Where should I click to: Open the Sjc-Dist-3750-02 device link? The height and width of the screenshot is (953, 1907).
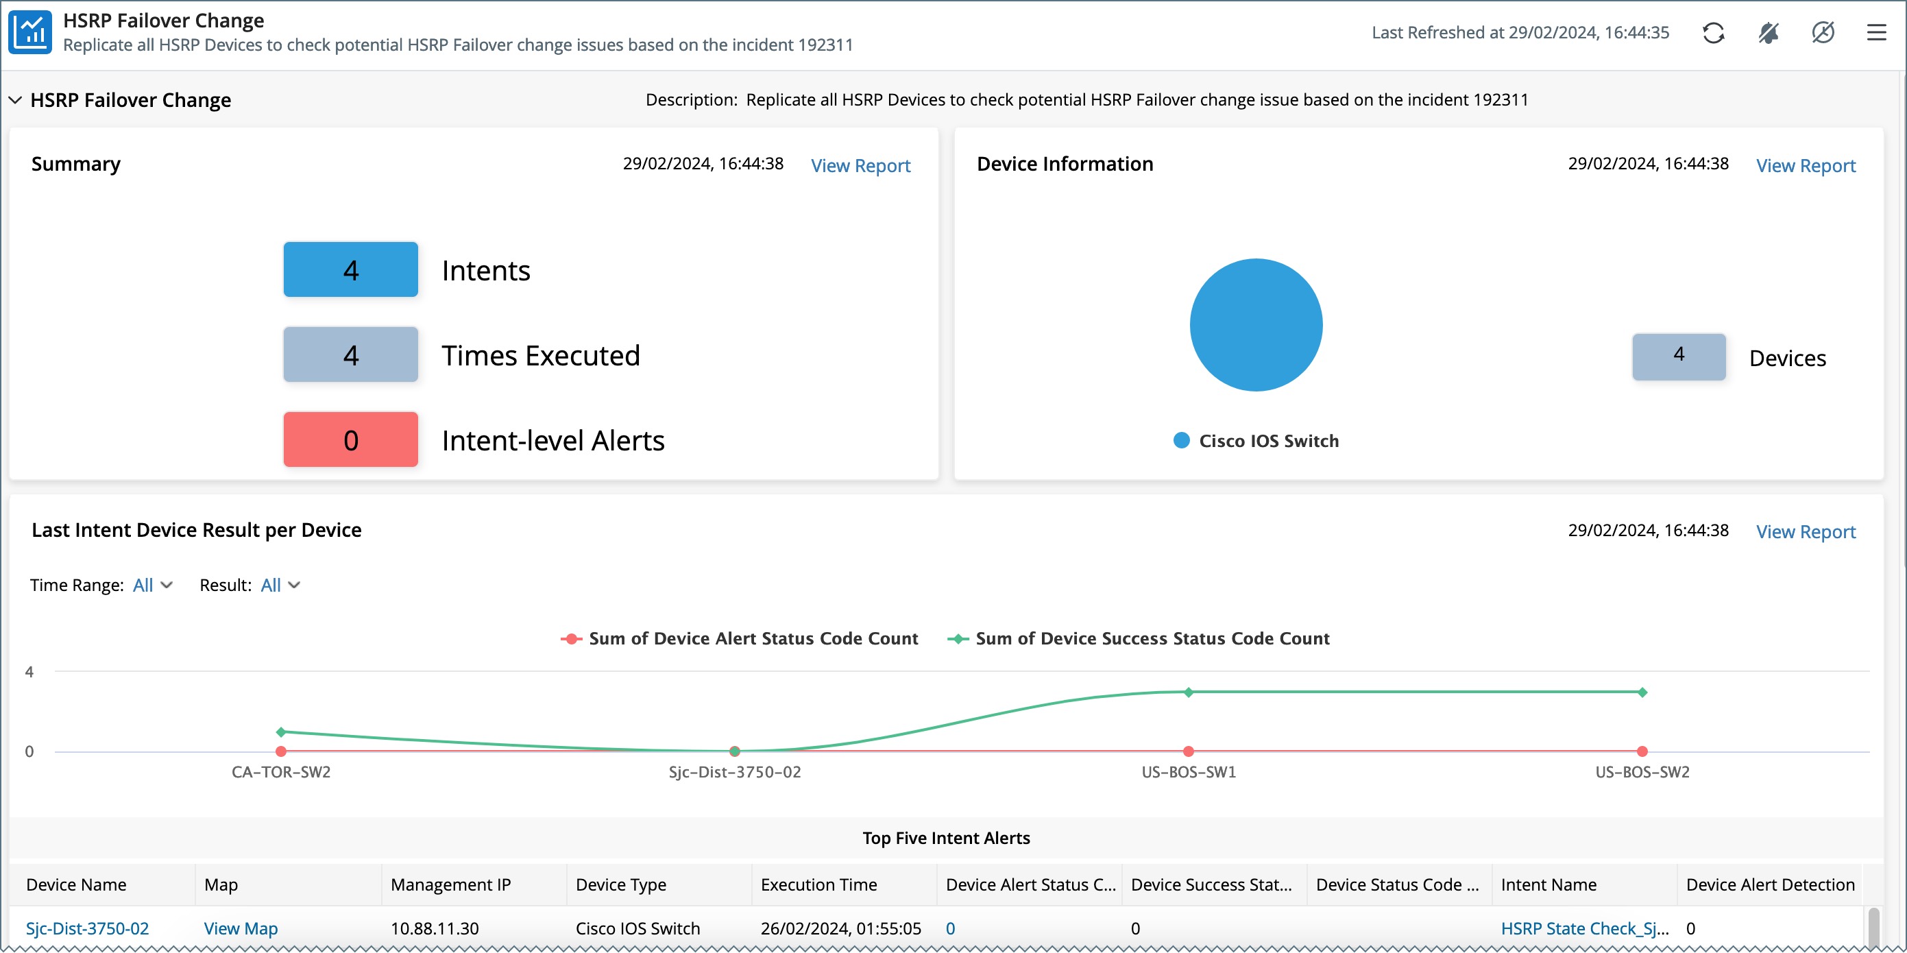87,928
